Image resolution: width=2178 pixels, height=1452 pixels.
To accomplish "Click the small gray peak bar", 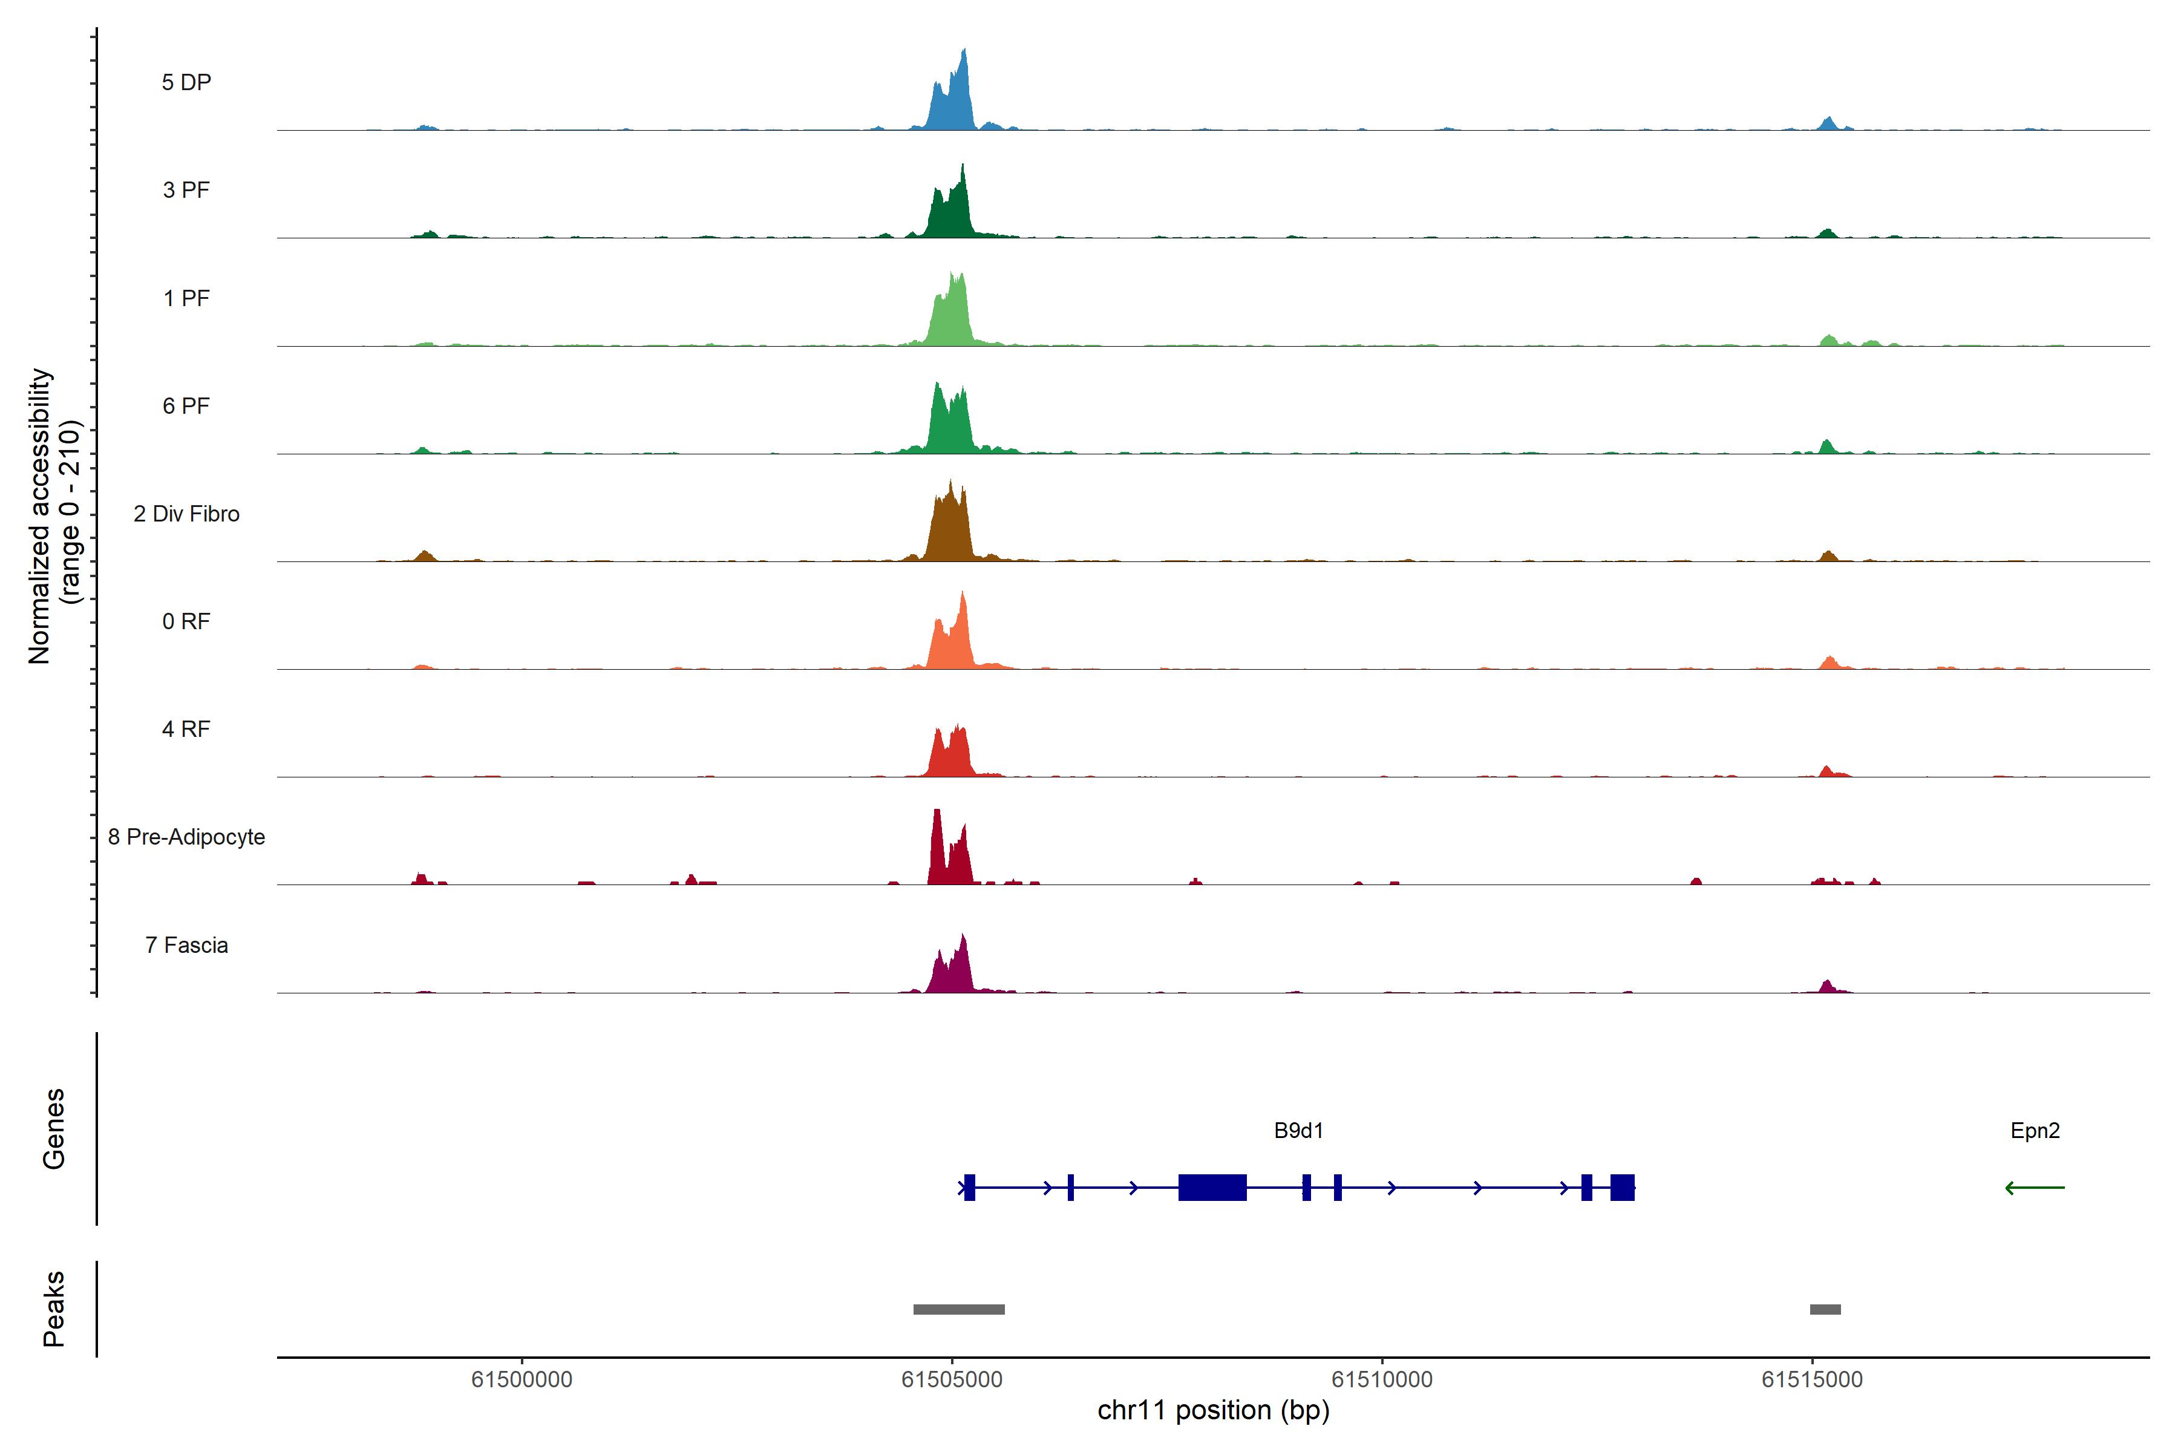I will (1825, 1309).
